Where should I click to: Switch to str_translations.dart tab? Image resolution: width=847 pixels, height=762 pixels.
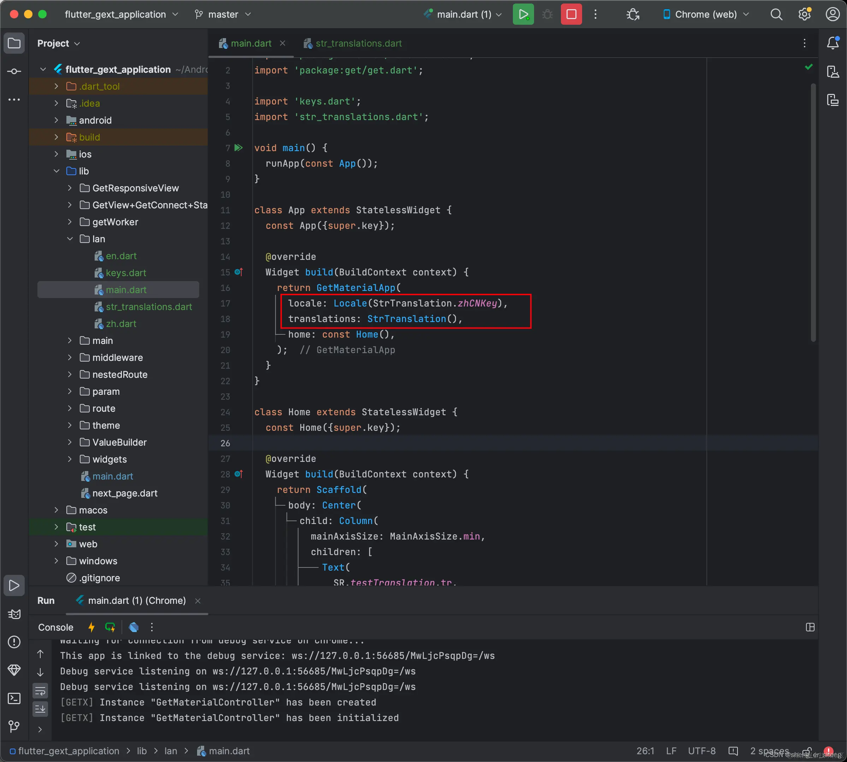tap(358, 43)
